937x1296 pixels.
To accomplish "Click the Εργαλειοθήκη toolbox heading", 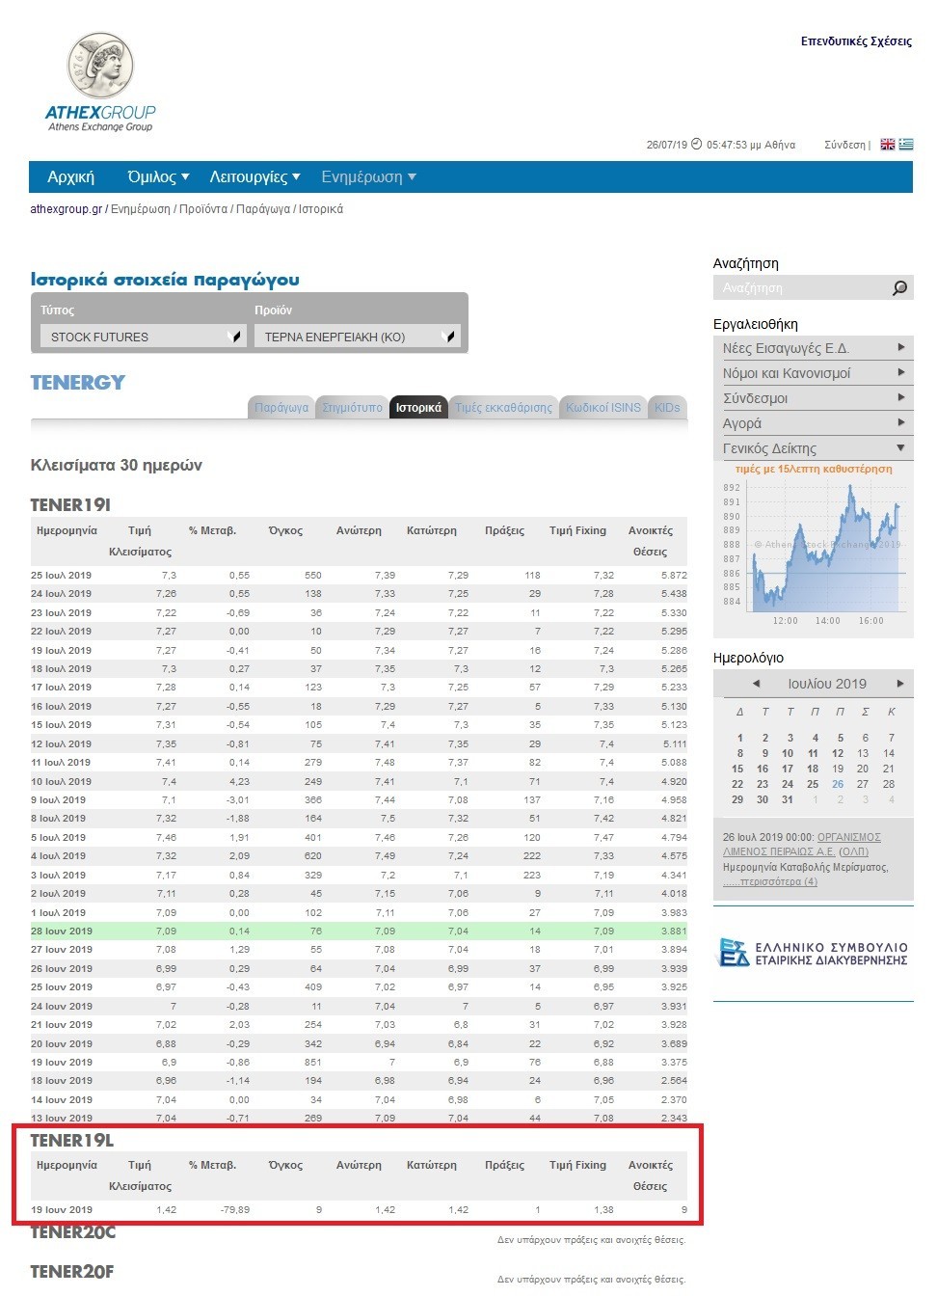I will click(x=756, y=324).
